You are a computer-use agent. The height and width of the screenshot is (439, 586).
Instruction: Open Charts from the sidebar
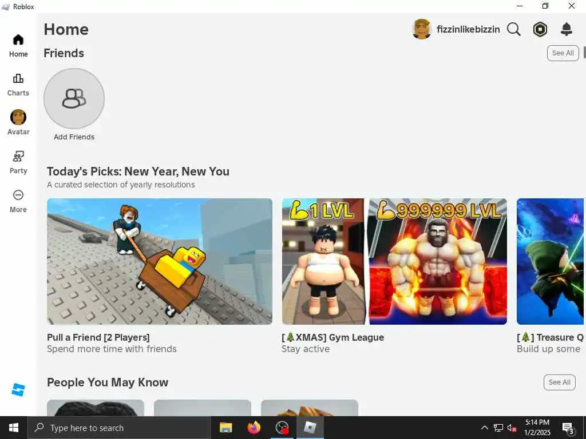(x=18, y=85)
